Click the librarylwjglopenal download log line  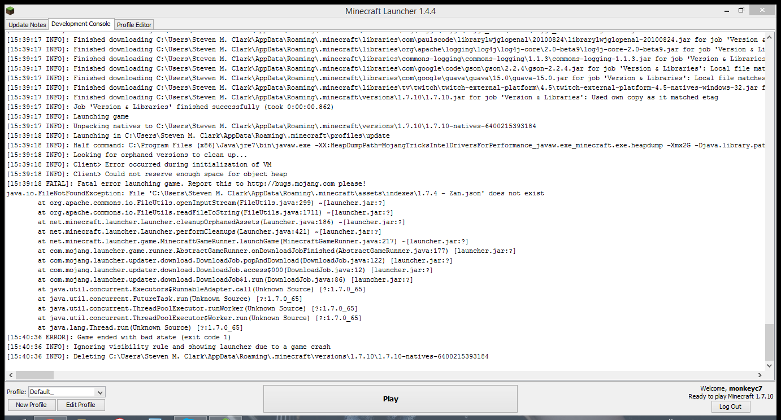click(385, 40)
